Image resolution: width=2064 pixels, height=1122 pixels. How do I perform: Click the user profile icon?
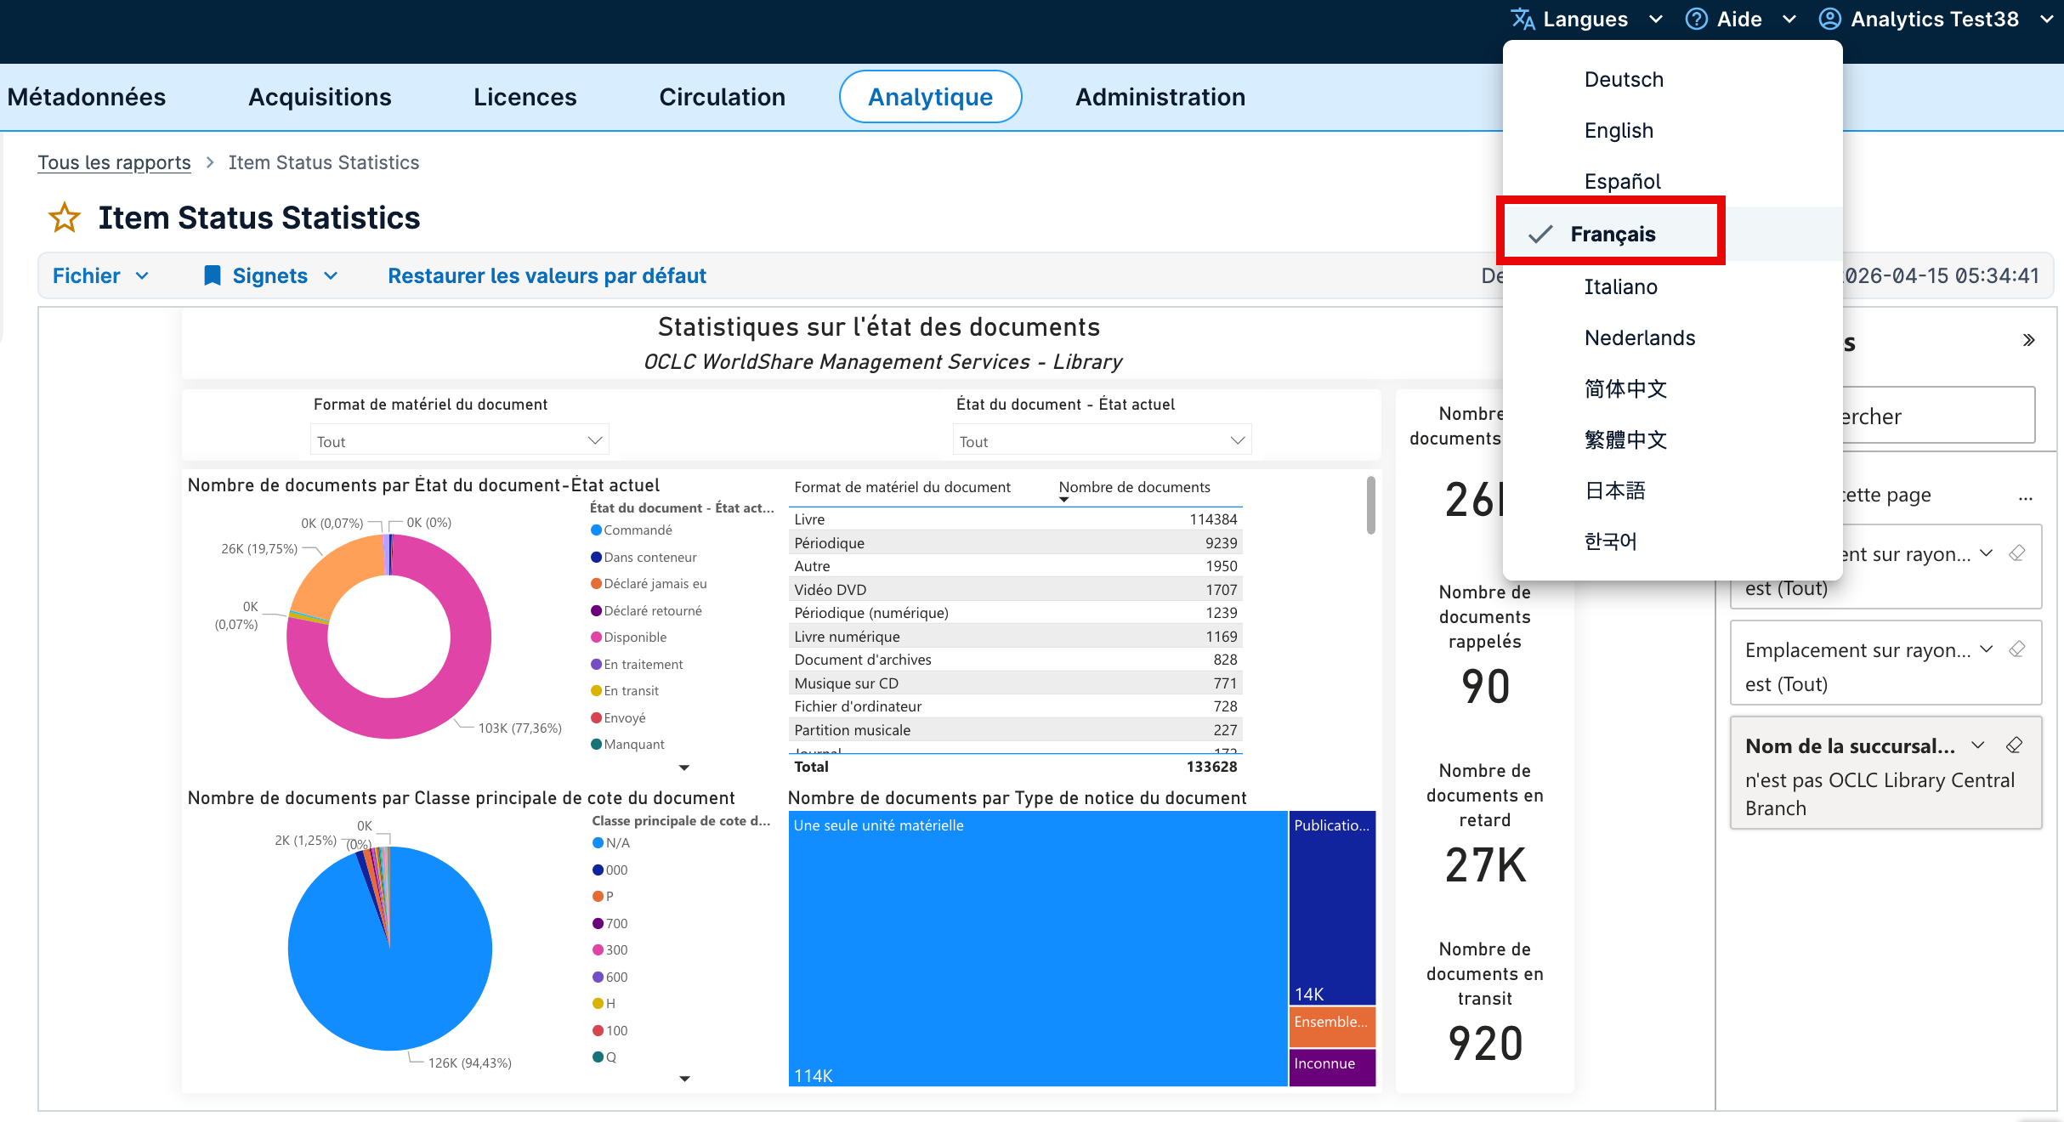(1830, 19)
